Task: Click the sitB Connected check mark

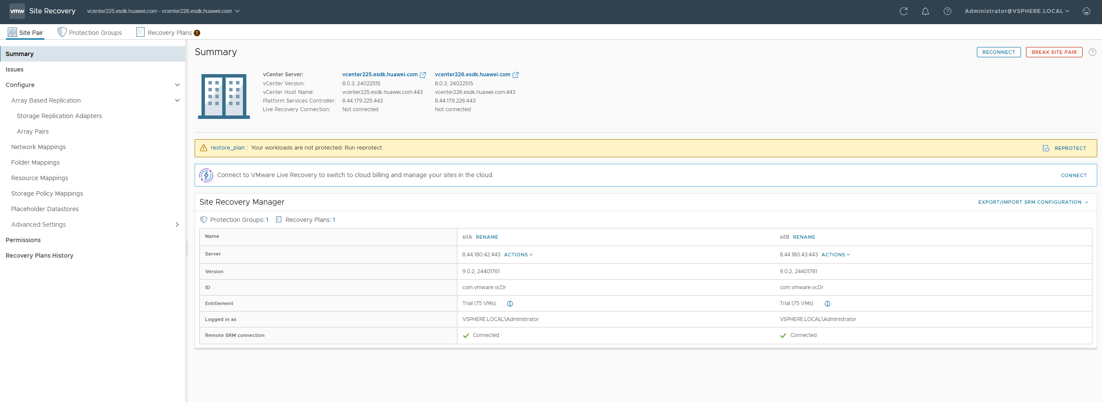Action: tap(783, 336)
